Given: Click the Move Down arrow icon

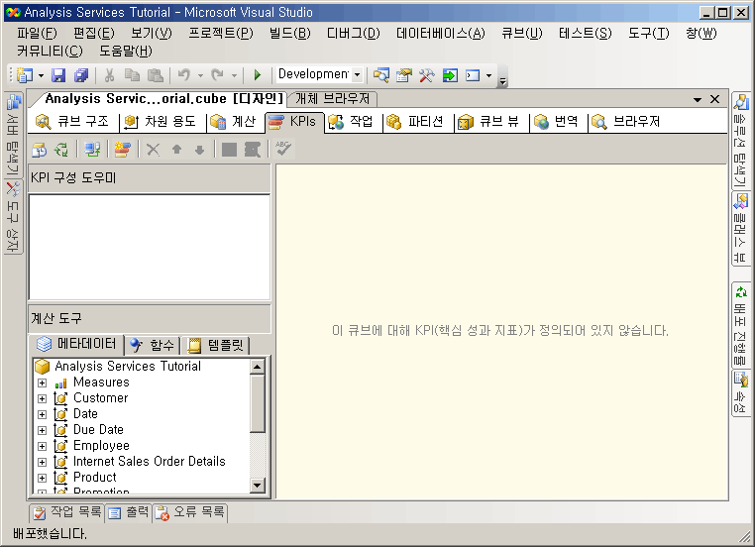Looking at the screenshot, I should 200,150.
